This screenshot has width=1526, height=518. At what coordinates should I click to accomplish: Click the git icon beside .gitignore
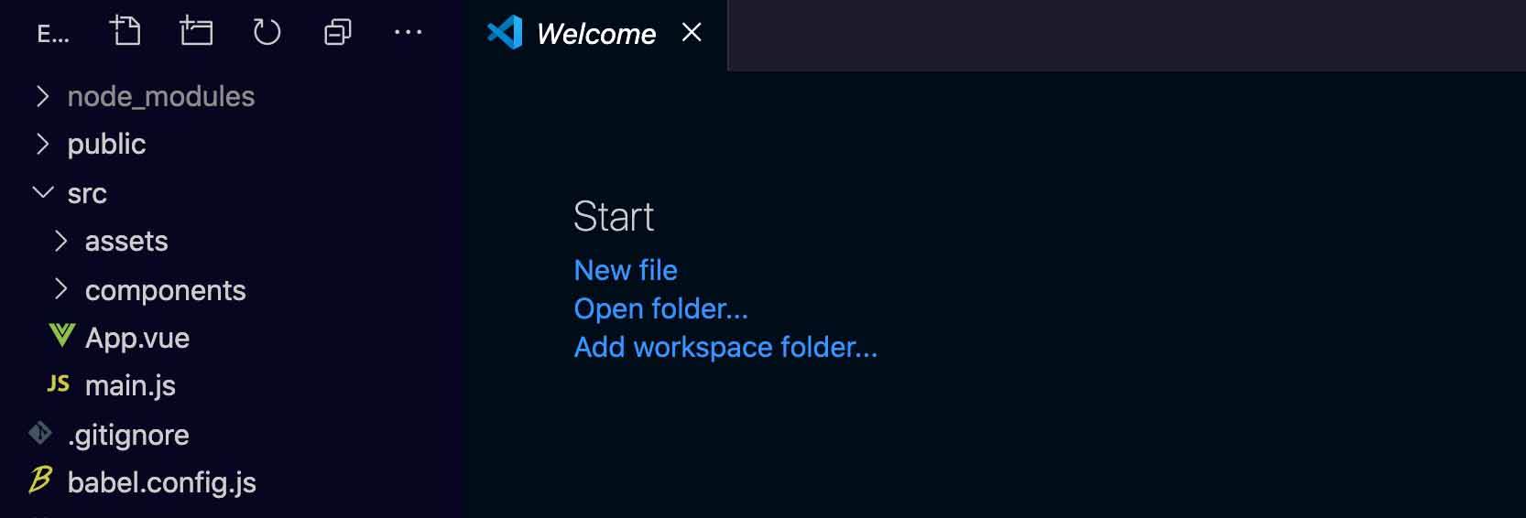click(40, 433)
